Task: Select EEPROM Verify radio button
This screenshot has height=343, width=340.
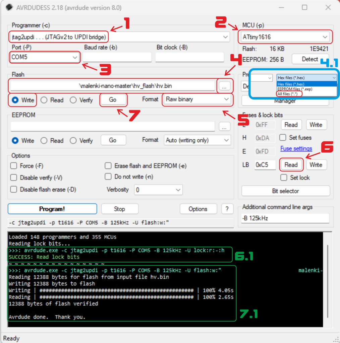Action: pyautogui.click(x=81, y=140)
